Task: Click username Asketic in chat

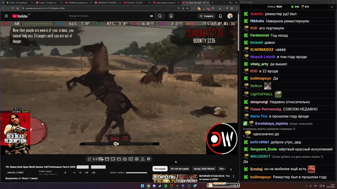Action: (x=257, y=14)
